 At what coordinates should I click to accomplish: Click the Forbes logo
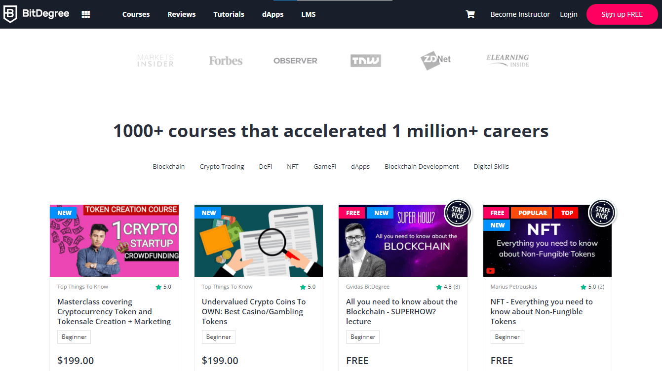tap(226, 61)
